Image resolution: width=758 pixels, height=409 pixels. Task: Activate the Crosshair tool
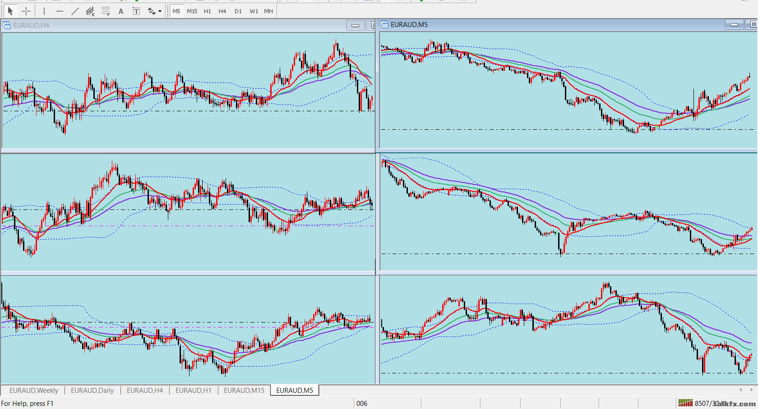click(x=26, y=11)
